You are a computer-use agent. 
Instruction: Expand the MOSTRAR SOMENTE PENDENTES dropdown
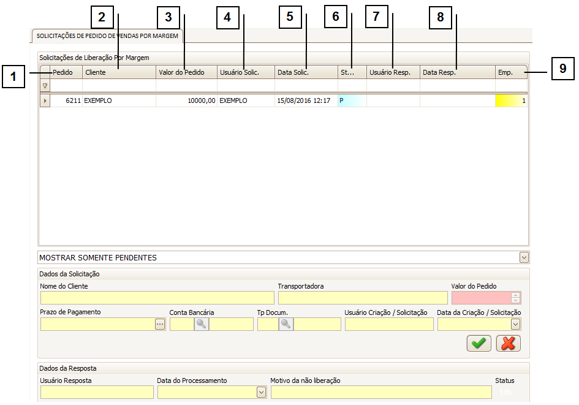(x=524, y=258)
